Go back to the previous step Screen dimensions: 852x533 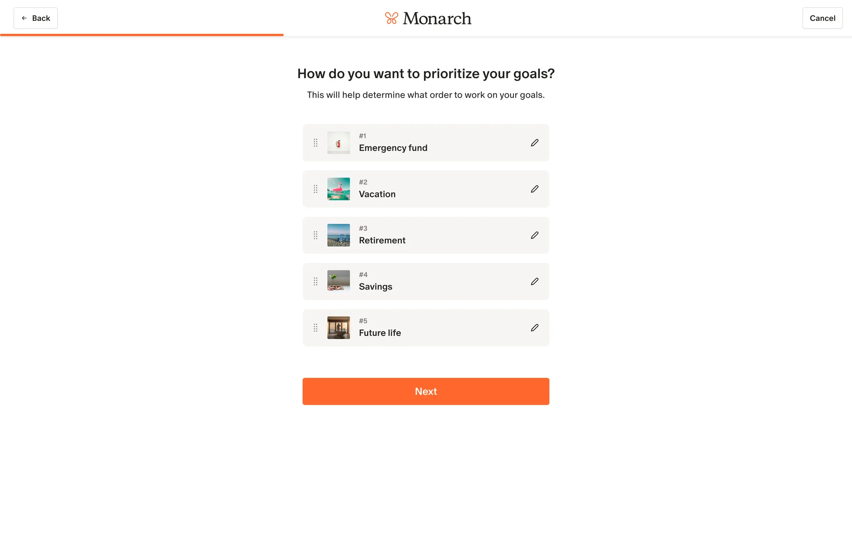coord(35,18)
